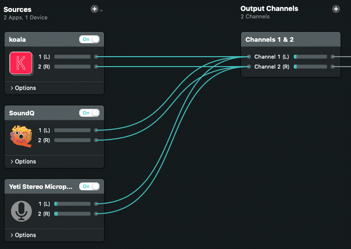Click Yeti's 1 (L) channel label
The width and height of the screenshot is (351, 249).
click(44, 204)
